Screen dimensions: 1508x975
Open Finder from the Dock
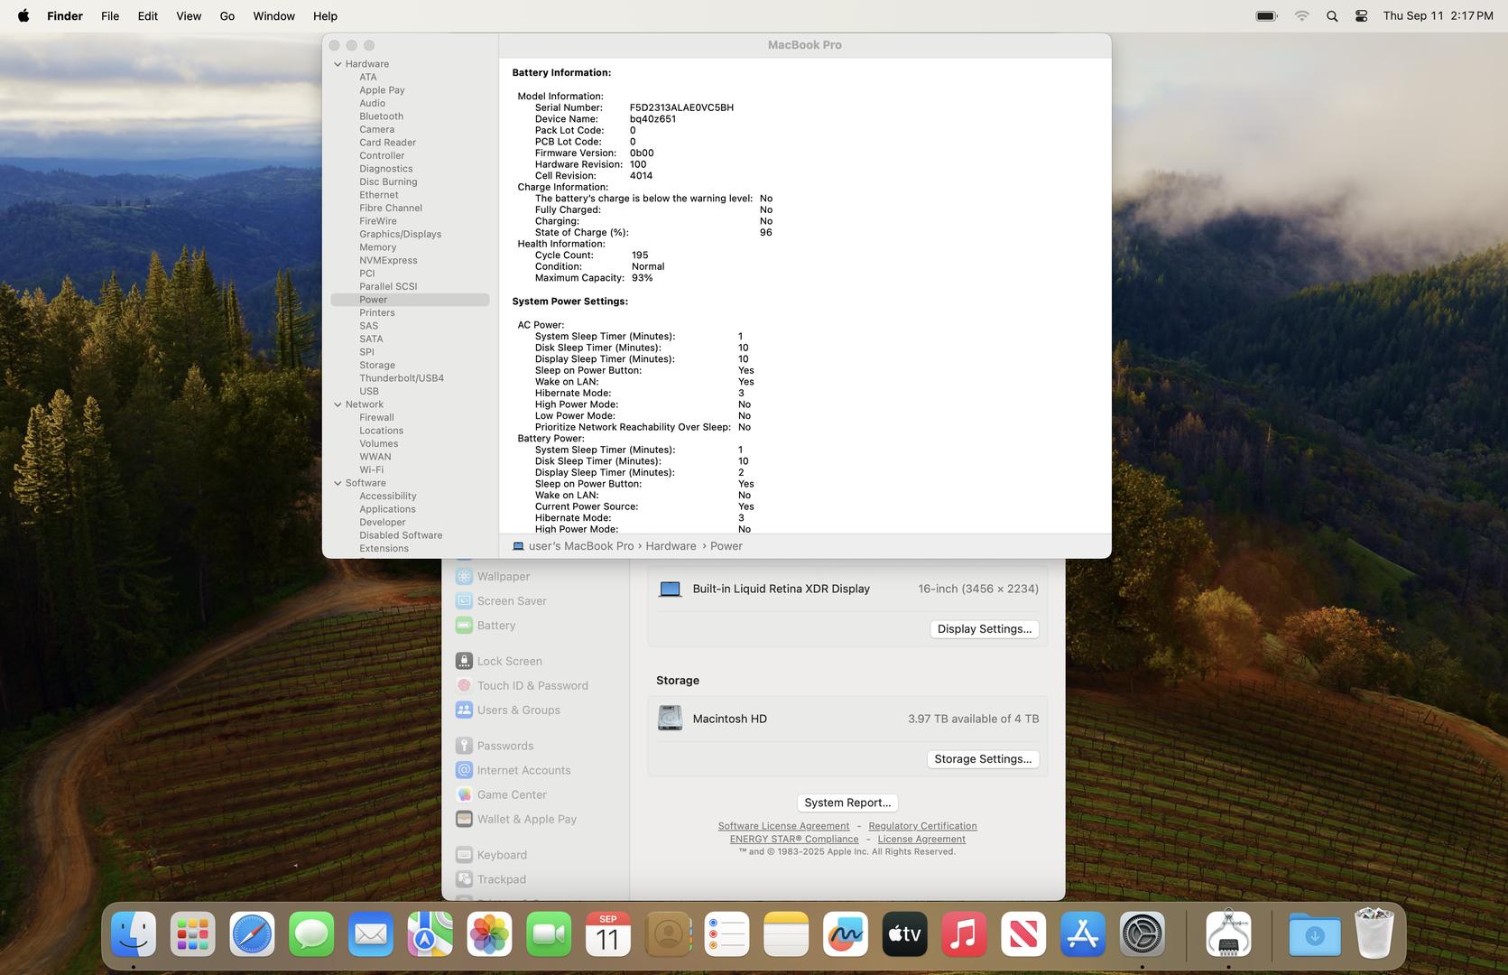click(x=133, y=933)
